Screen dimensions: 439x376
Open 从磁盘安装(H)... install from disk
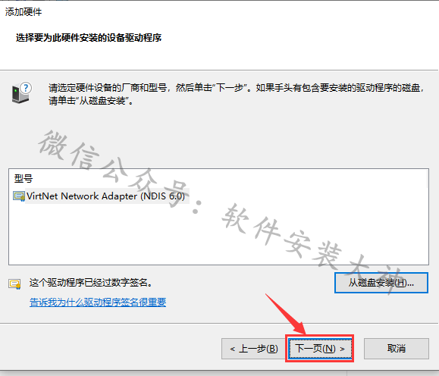381,283
